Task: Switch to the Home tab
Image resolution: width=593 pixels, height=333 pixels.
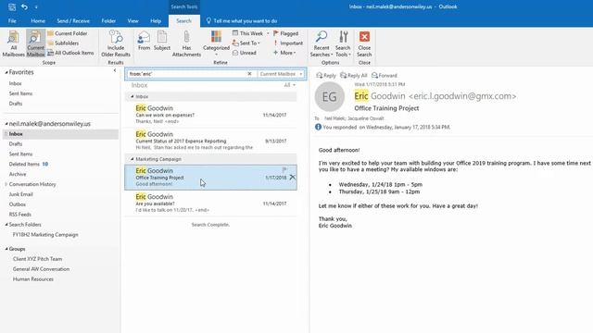Action: [x=38, y=21]
